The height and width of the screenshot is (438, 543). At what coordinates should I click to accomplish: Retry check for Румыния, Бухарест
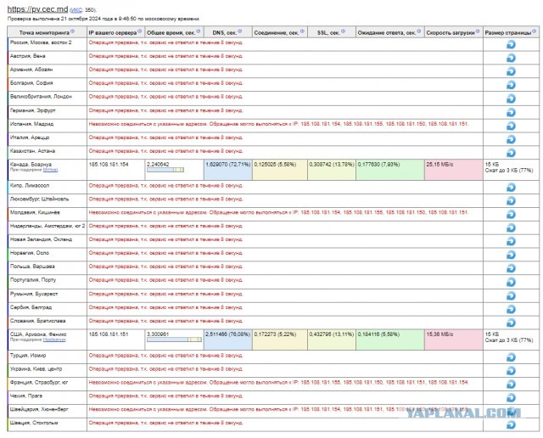pyautogui.click(x=511, y=296)
